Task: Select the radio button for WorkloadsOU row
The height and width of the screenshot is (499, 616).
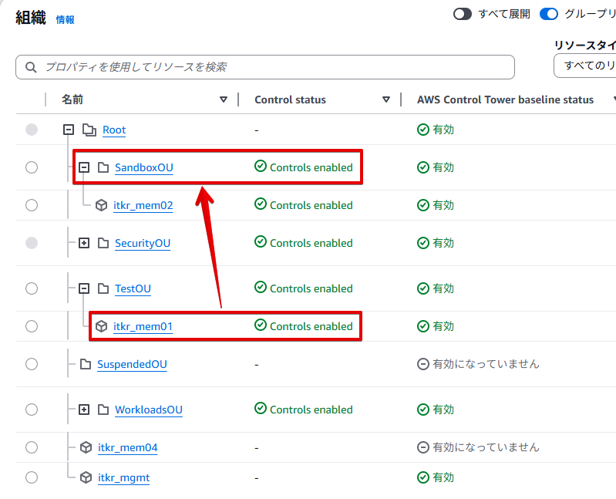Action: [x=32, y=410]
